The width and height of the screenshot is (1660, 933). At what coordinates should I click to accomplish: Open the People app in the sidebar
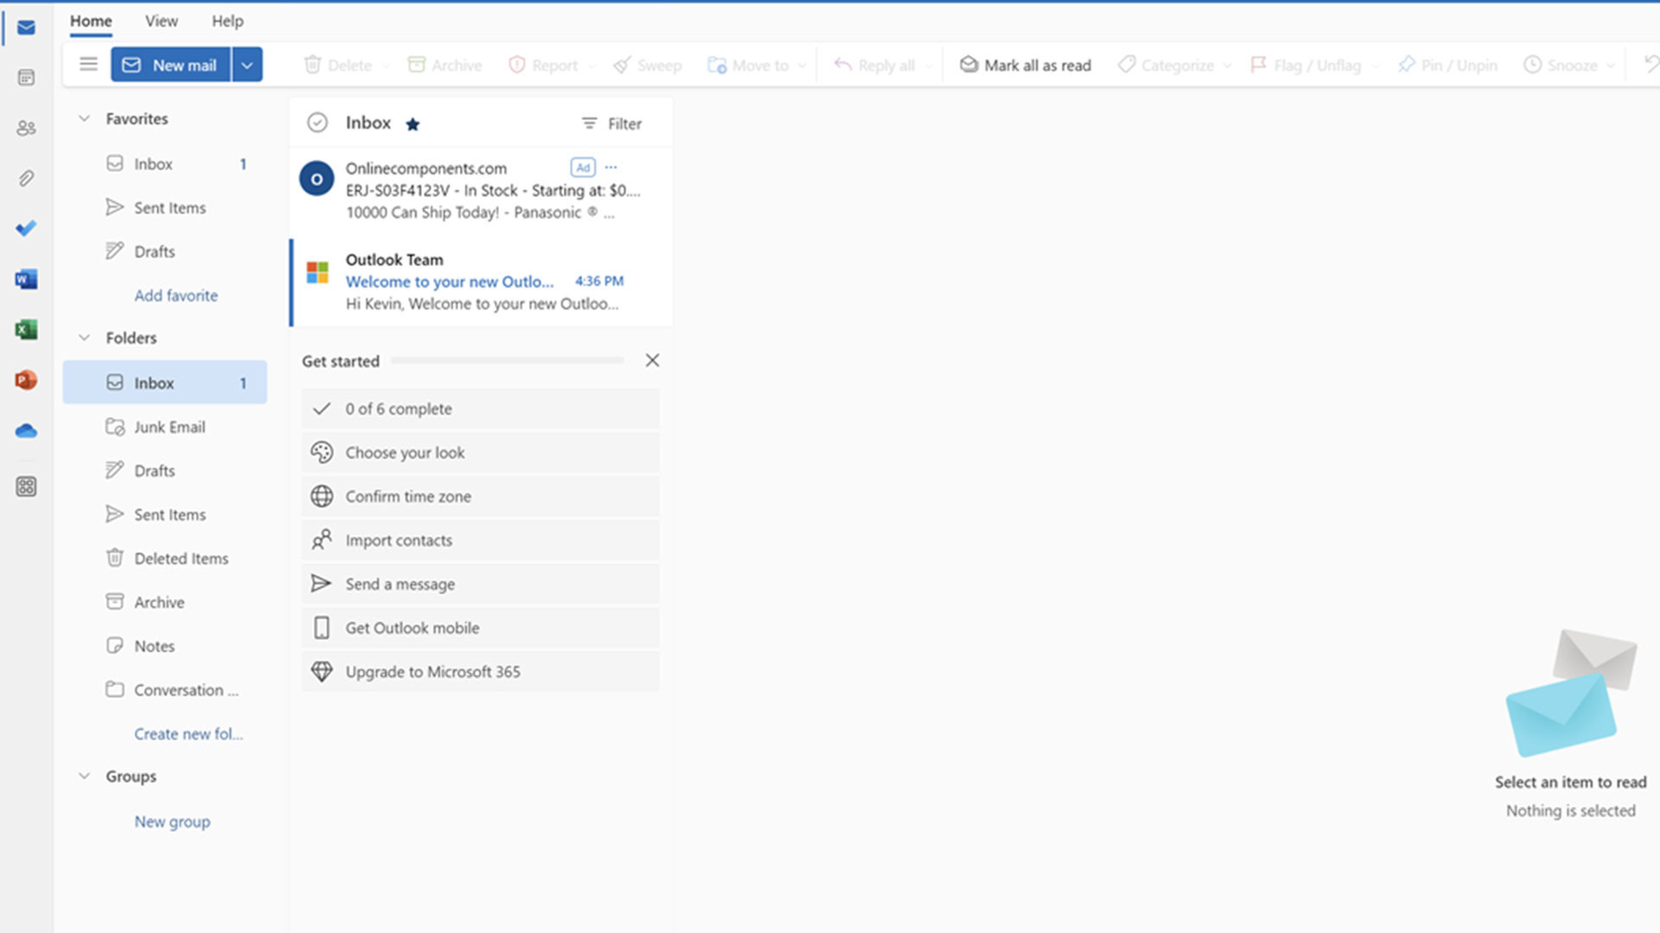pyautogui.click(x=26, y=128)
